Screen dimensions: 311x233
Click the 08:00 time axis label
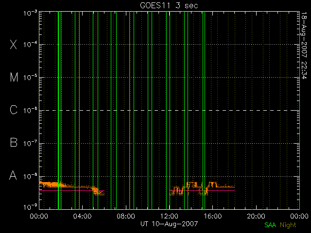tap(126, 216)
